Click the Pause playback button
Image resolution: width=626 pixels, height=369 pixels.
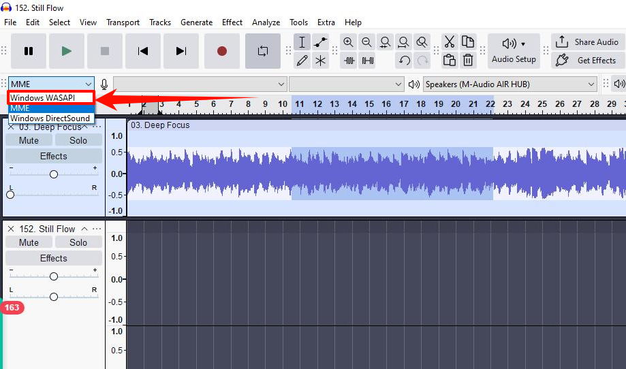(29, 51)
